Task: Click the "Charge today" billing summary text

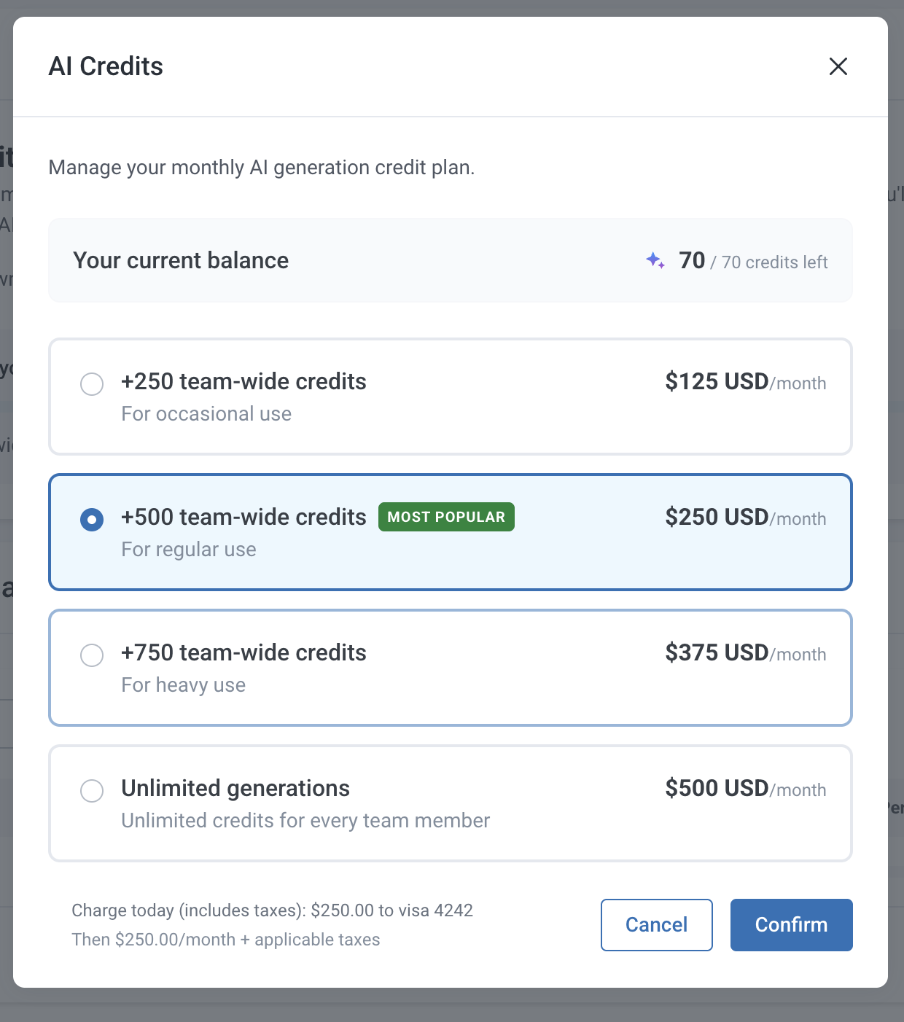Action: pyautogui.click(x=272, y=910)
